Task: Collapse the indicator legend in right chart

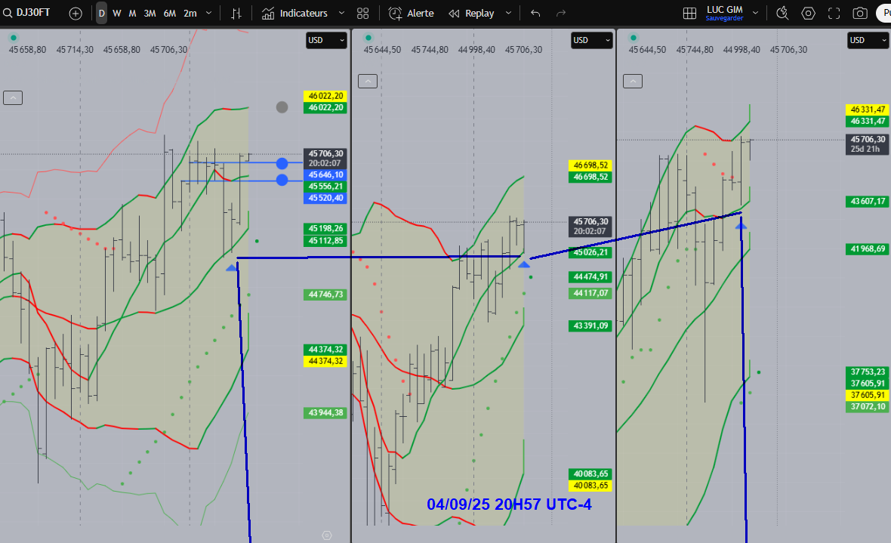Action: pyautogui.click(x=633, y=82)
